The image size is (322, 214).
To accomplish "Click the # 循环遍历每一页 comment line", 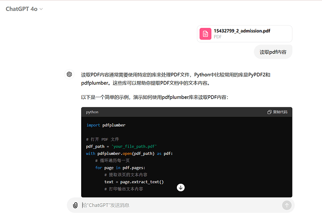I will [112, 160].
